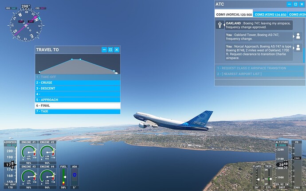Close the ATC panel
Screen dimensions: 306x191
[x=301, y=4]
